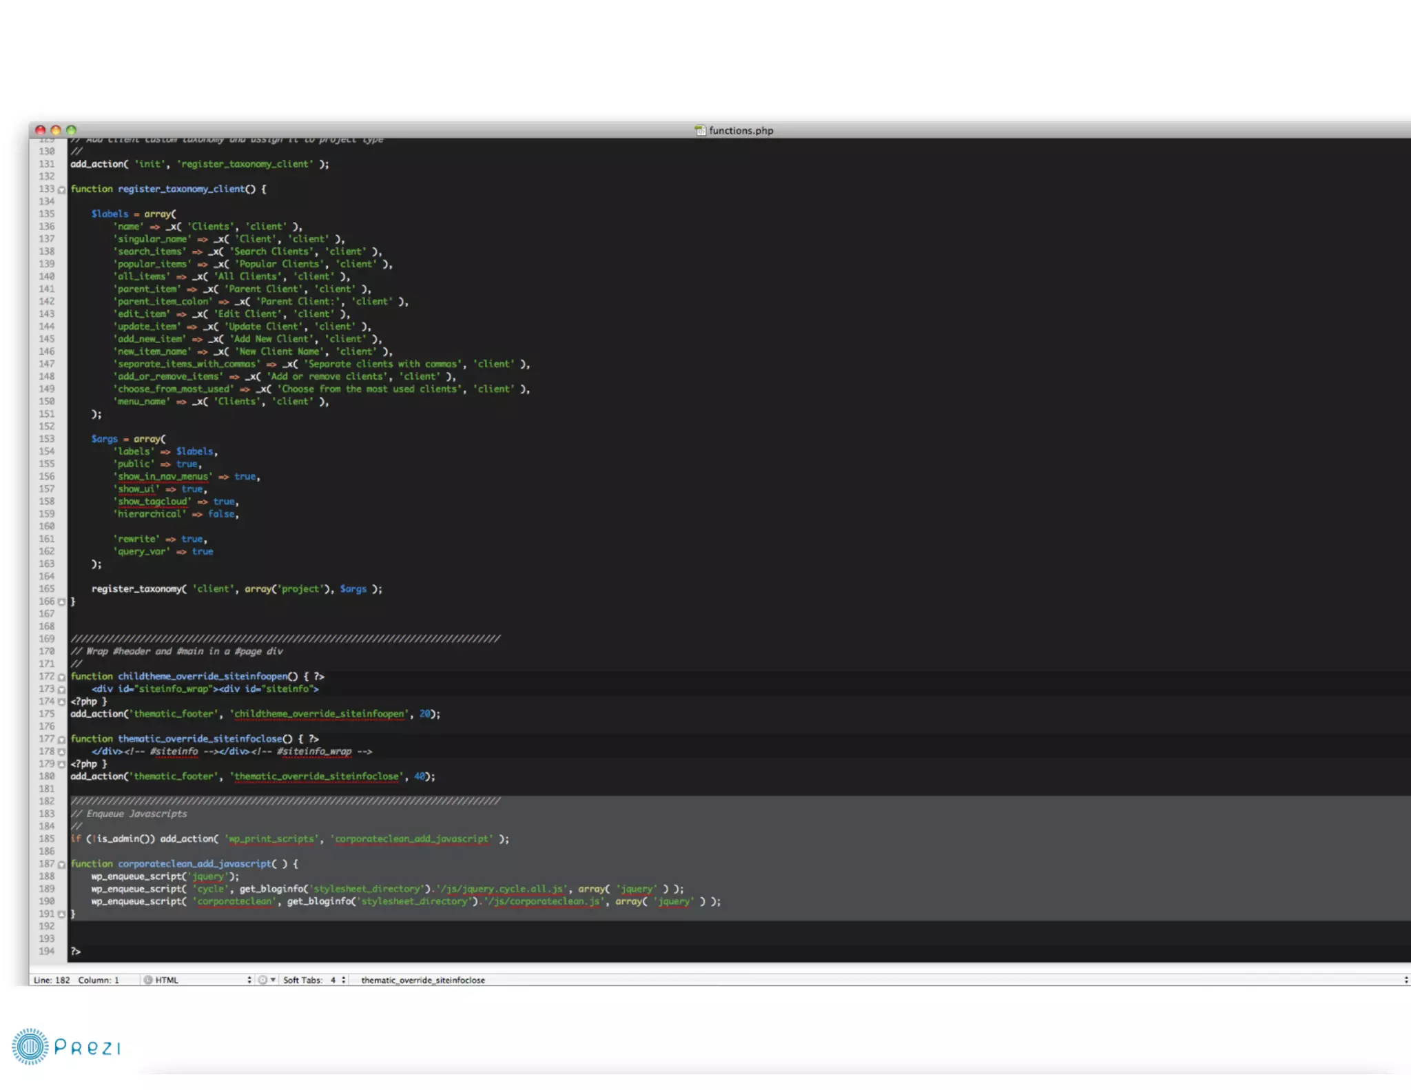The height and width of the screenshot is (1090, 1411).
Task: Click the Line: 182 indicator in status bar
Action: 52,980
